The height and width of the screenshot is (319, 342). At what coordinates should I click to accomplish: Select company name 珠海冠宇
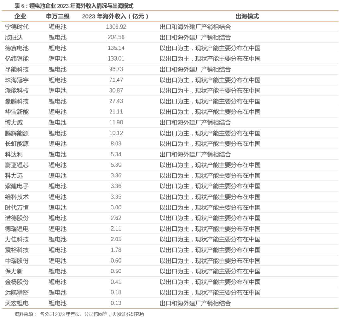pos(17,80)
